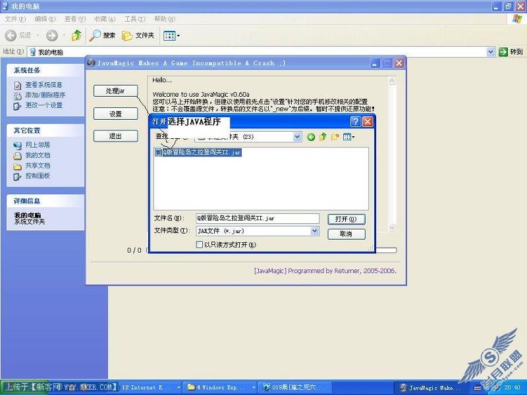The width and height of the screenshot is (527, 395).
Task: Go up one folder in Explorer toolbar
Action: [76, 35]
